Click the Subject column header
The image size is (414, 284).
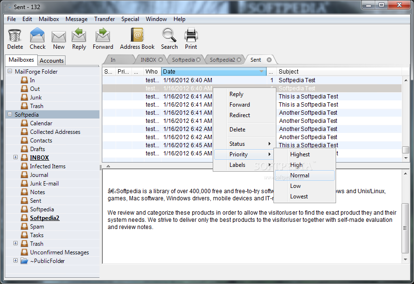point(339,72)
